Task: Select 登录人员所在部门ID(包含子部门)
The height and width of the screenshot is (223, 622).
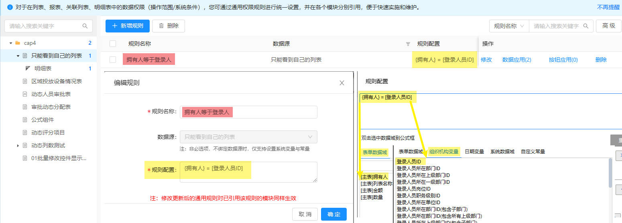Action: tap(432, 209)
